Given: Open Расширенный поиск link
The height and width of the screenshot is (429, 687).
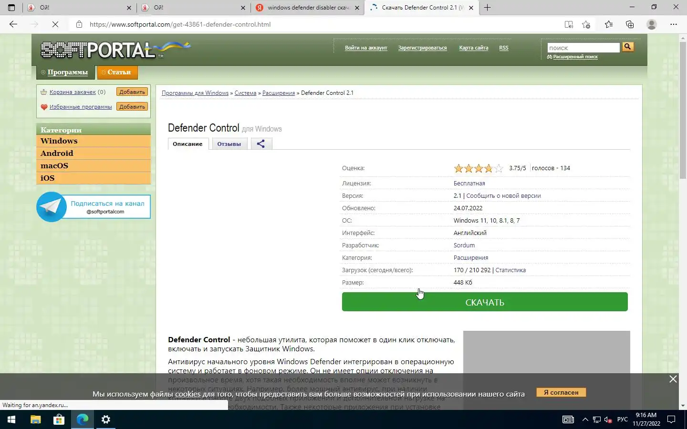Looking at the screenshot, I should coord(575,57).
